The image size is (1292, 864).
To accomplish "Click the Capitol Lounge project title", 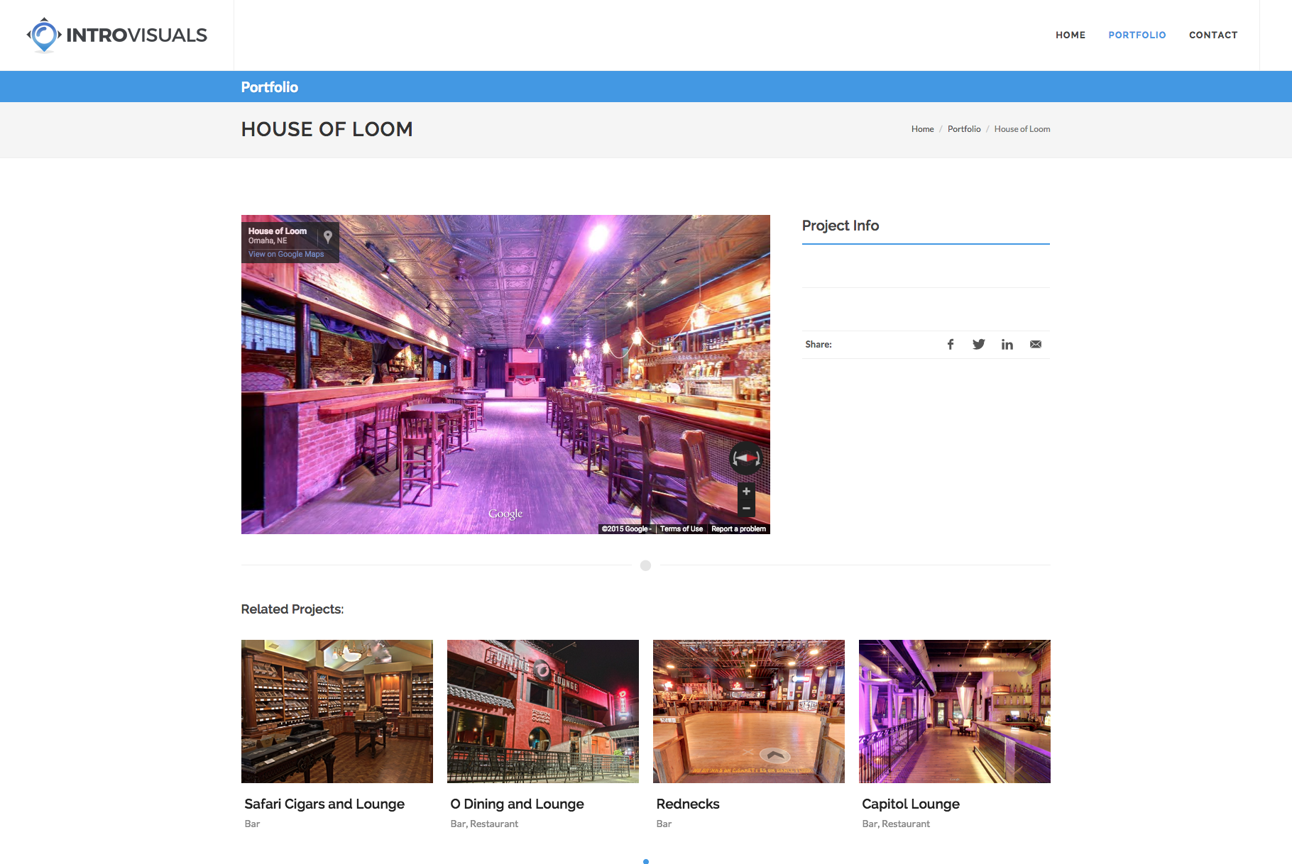I will (x=910, y=804).
